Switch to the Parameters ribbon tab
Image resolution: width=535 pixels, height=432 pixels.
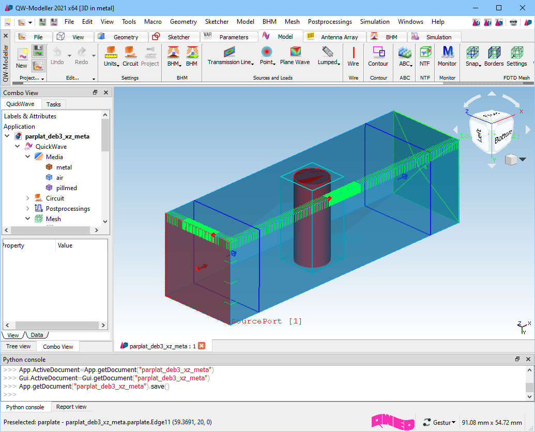pos(228,37)
